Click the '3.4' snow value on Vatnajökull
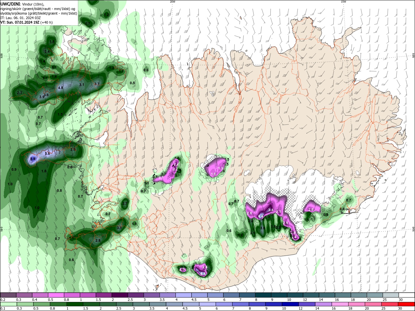The width and height of the screenshot is (415, 311). pyautogui.click(x=271, y=210)
